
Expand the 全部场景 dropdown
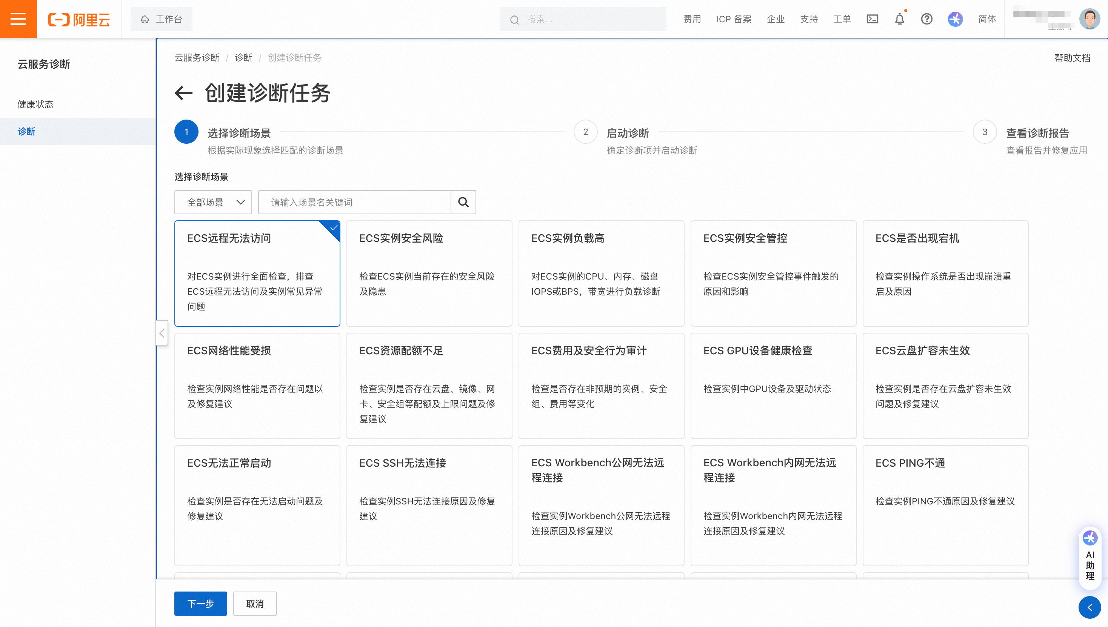pyautogui.click(x=213, y=202)
